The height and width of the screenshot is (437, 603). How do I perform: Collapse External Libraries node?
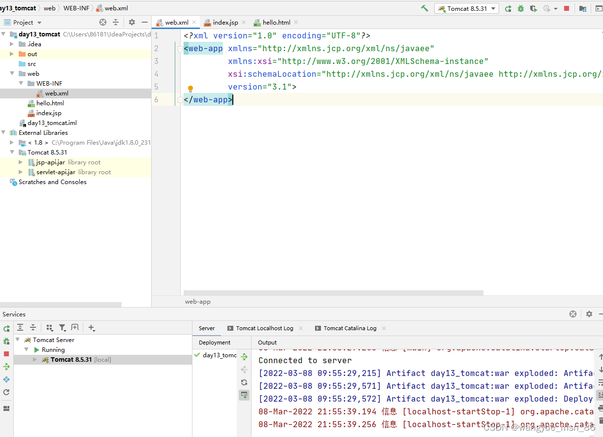coord(3,133)
